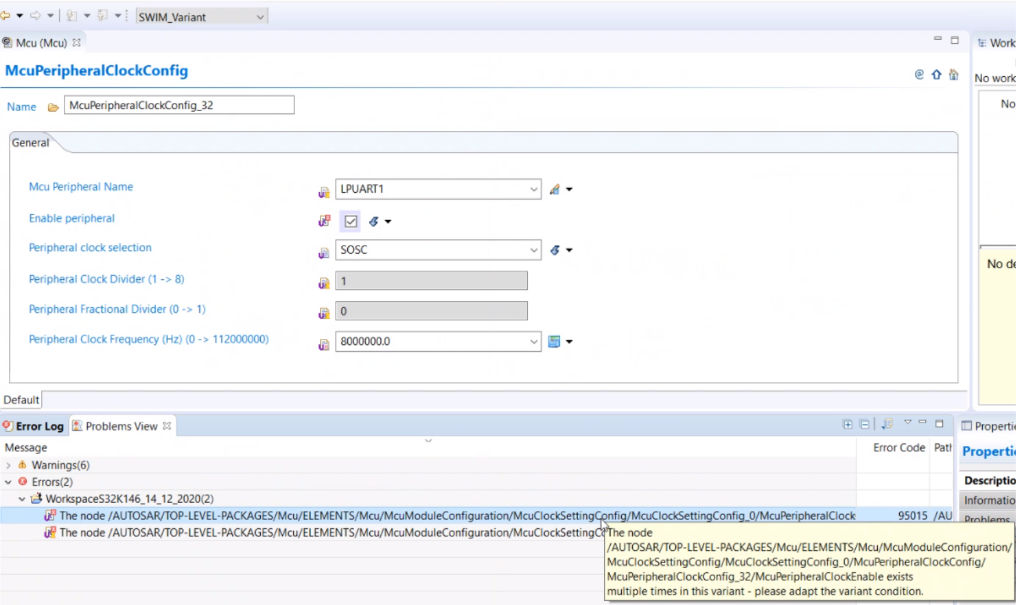Click the pencil edit icon beside Mcu Peripheral Name

point(556,189)
